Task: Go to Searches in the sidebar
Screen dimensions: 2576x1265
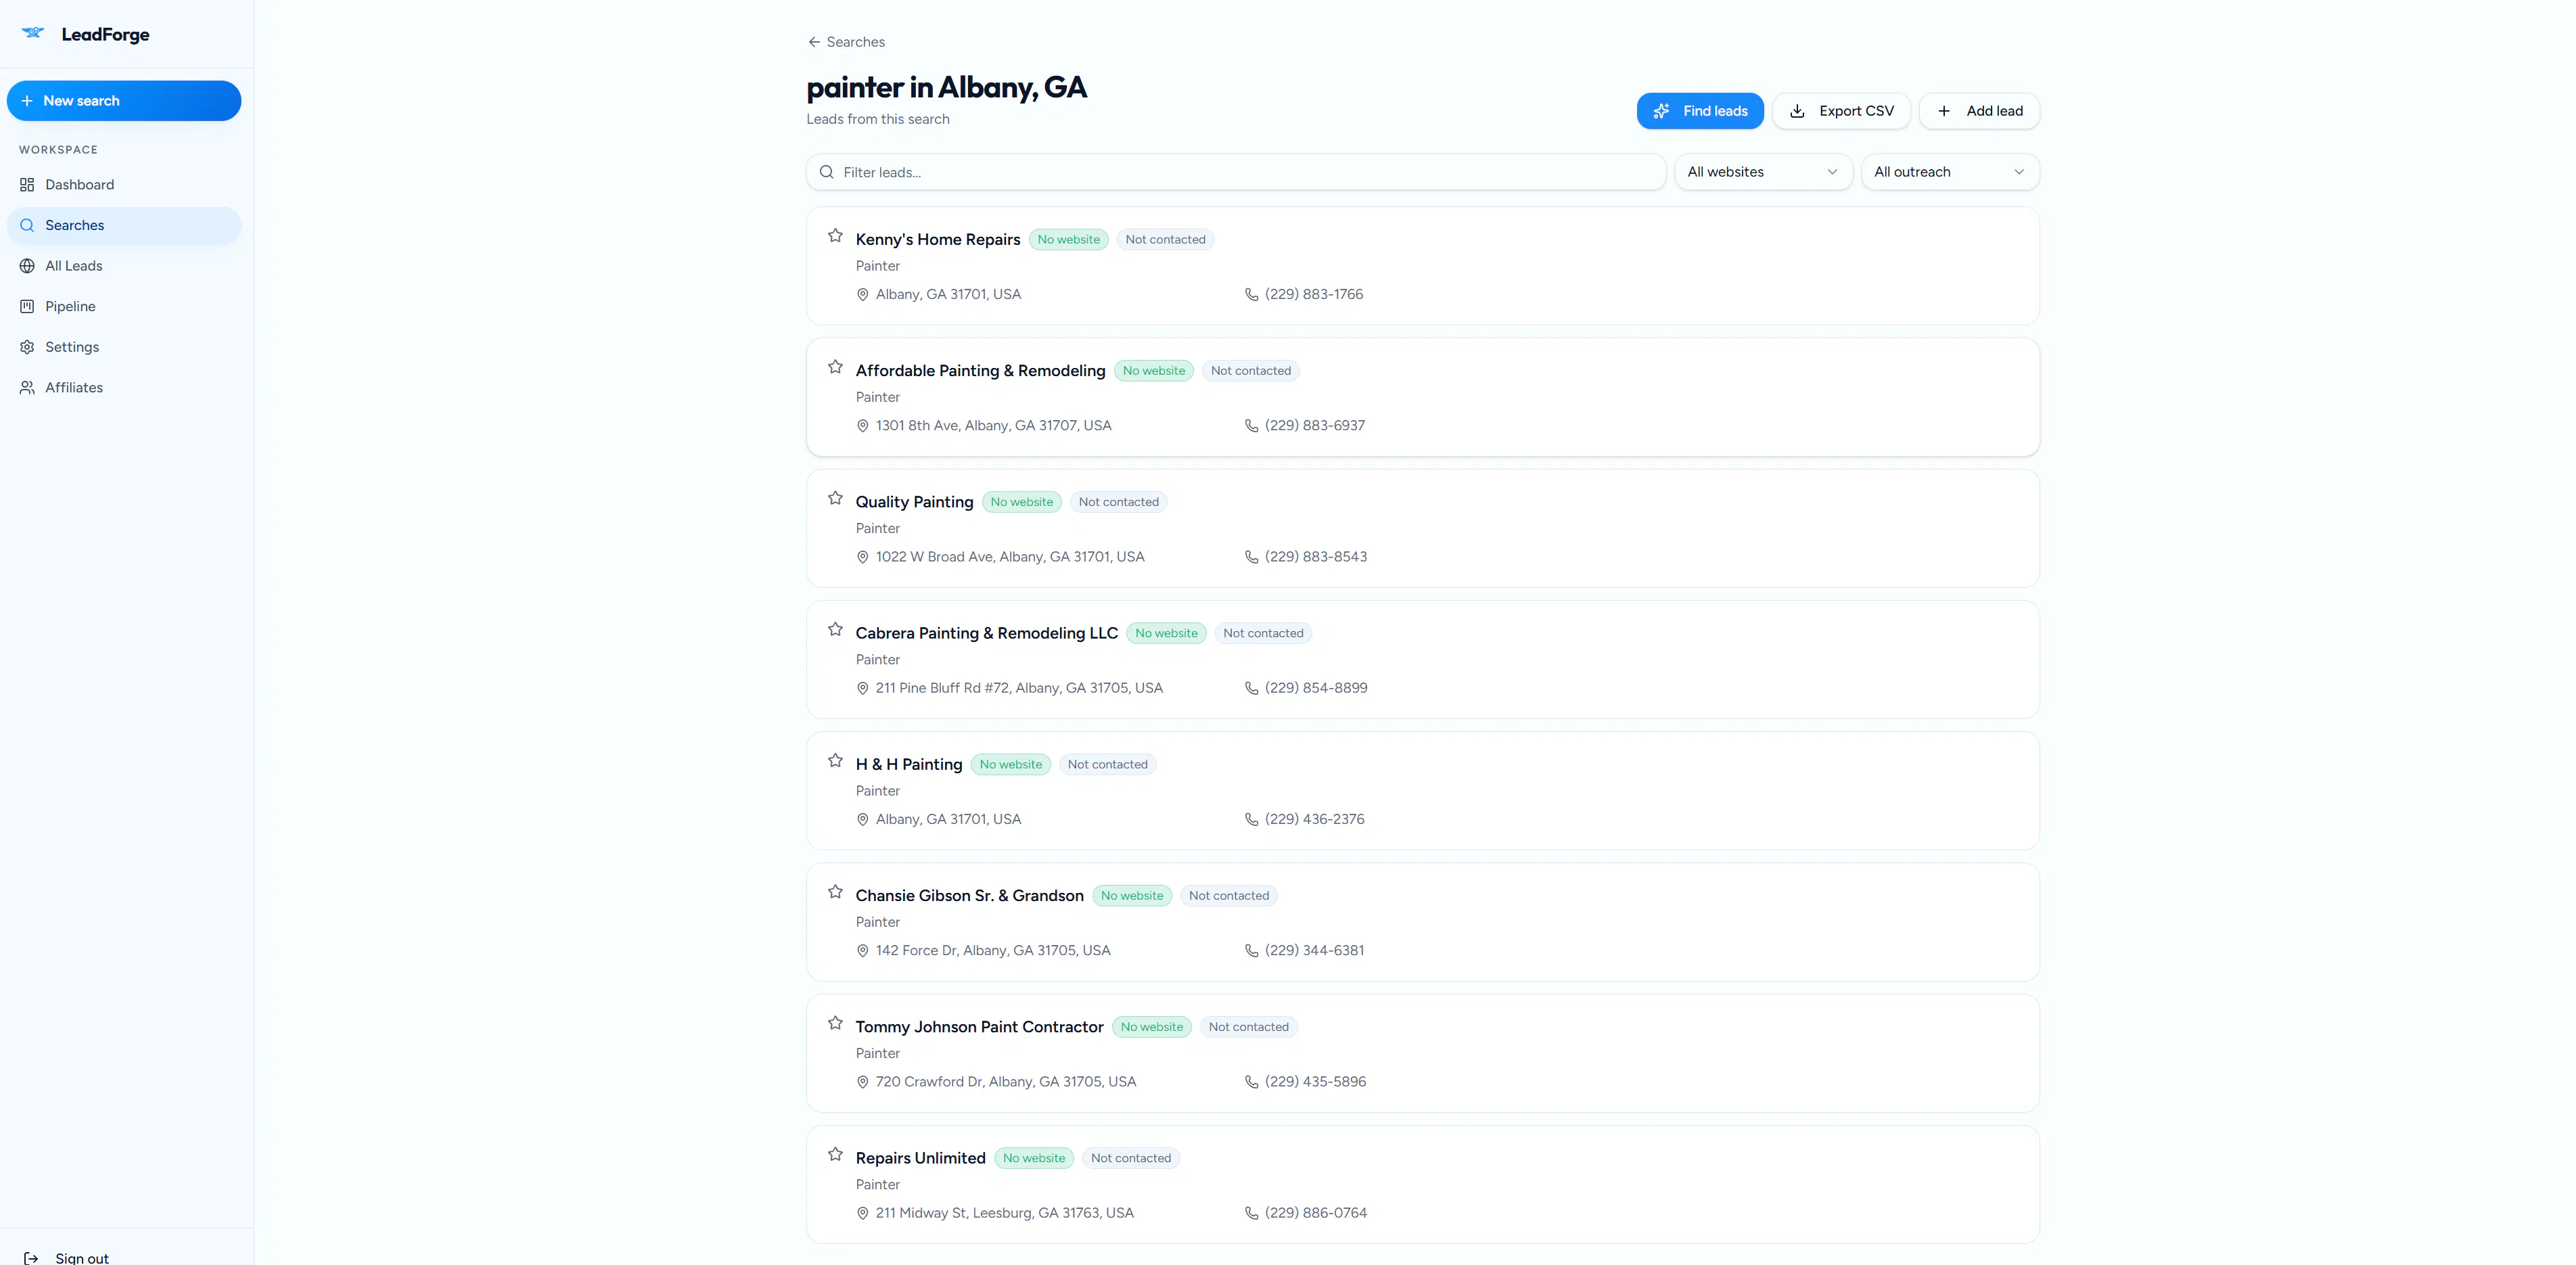Action: click(124, 225)
